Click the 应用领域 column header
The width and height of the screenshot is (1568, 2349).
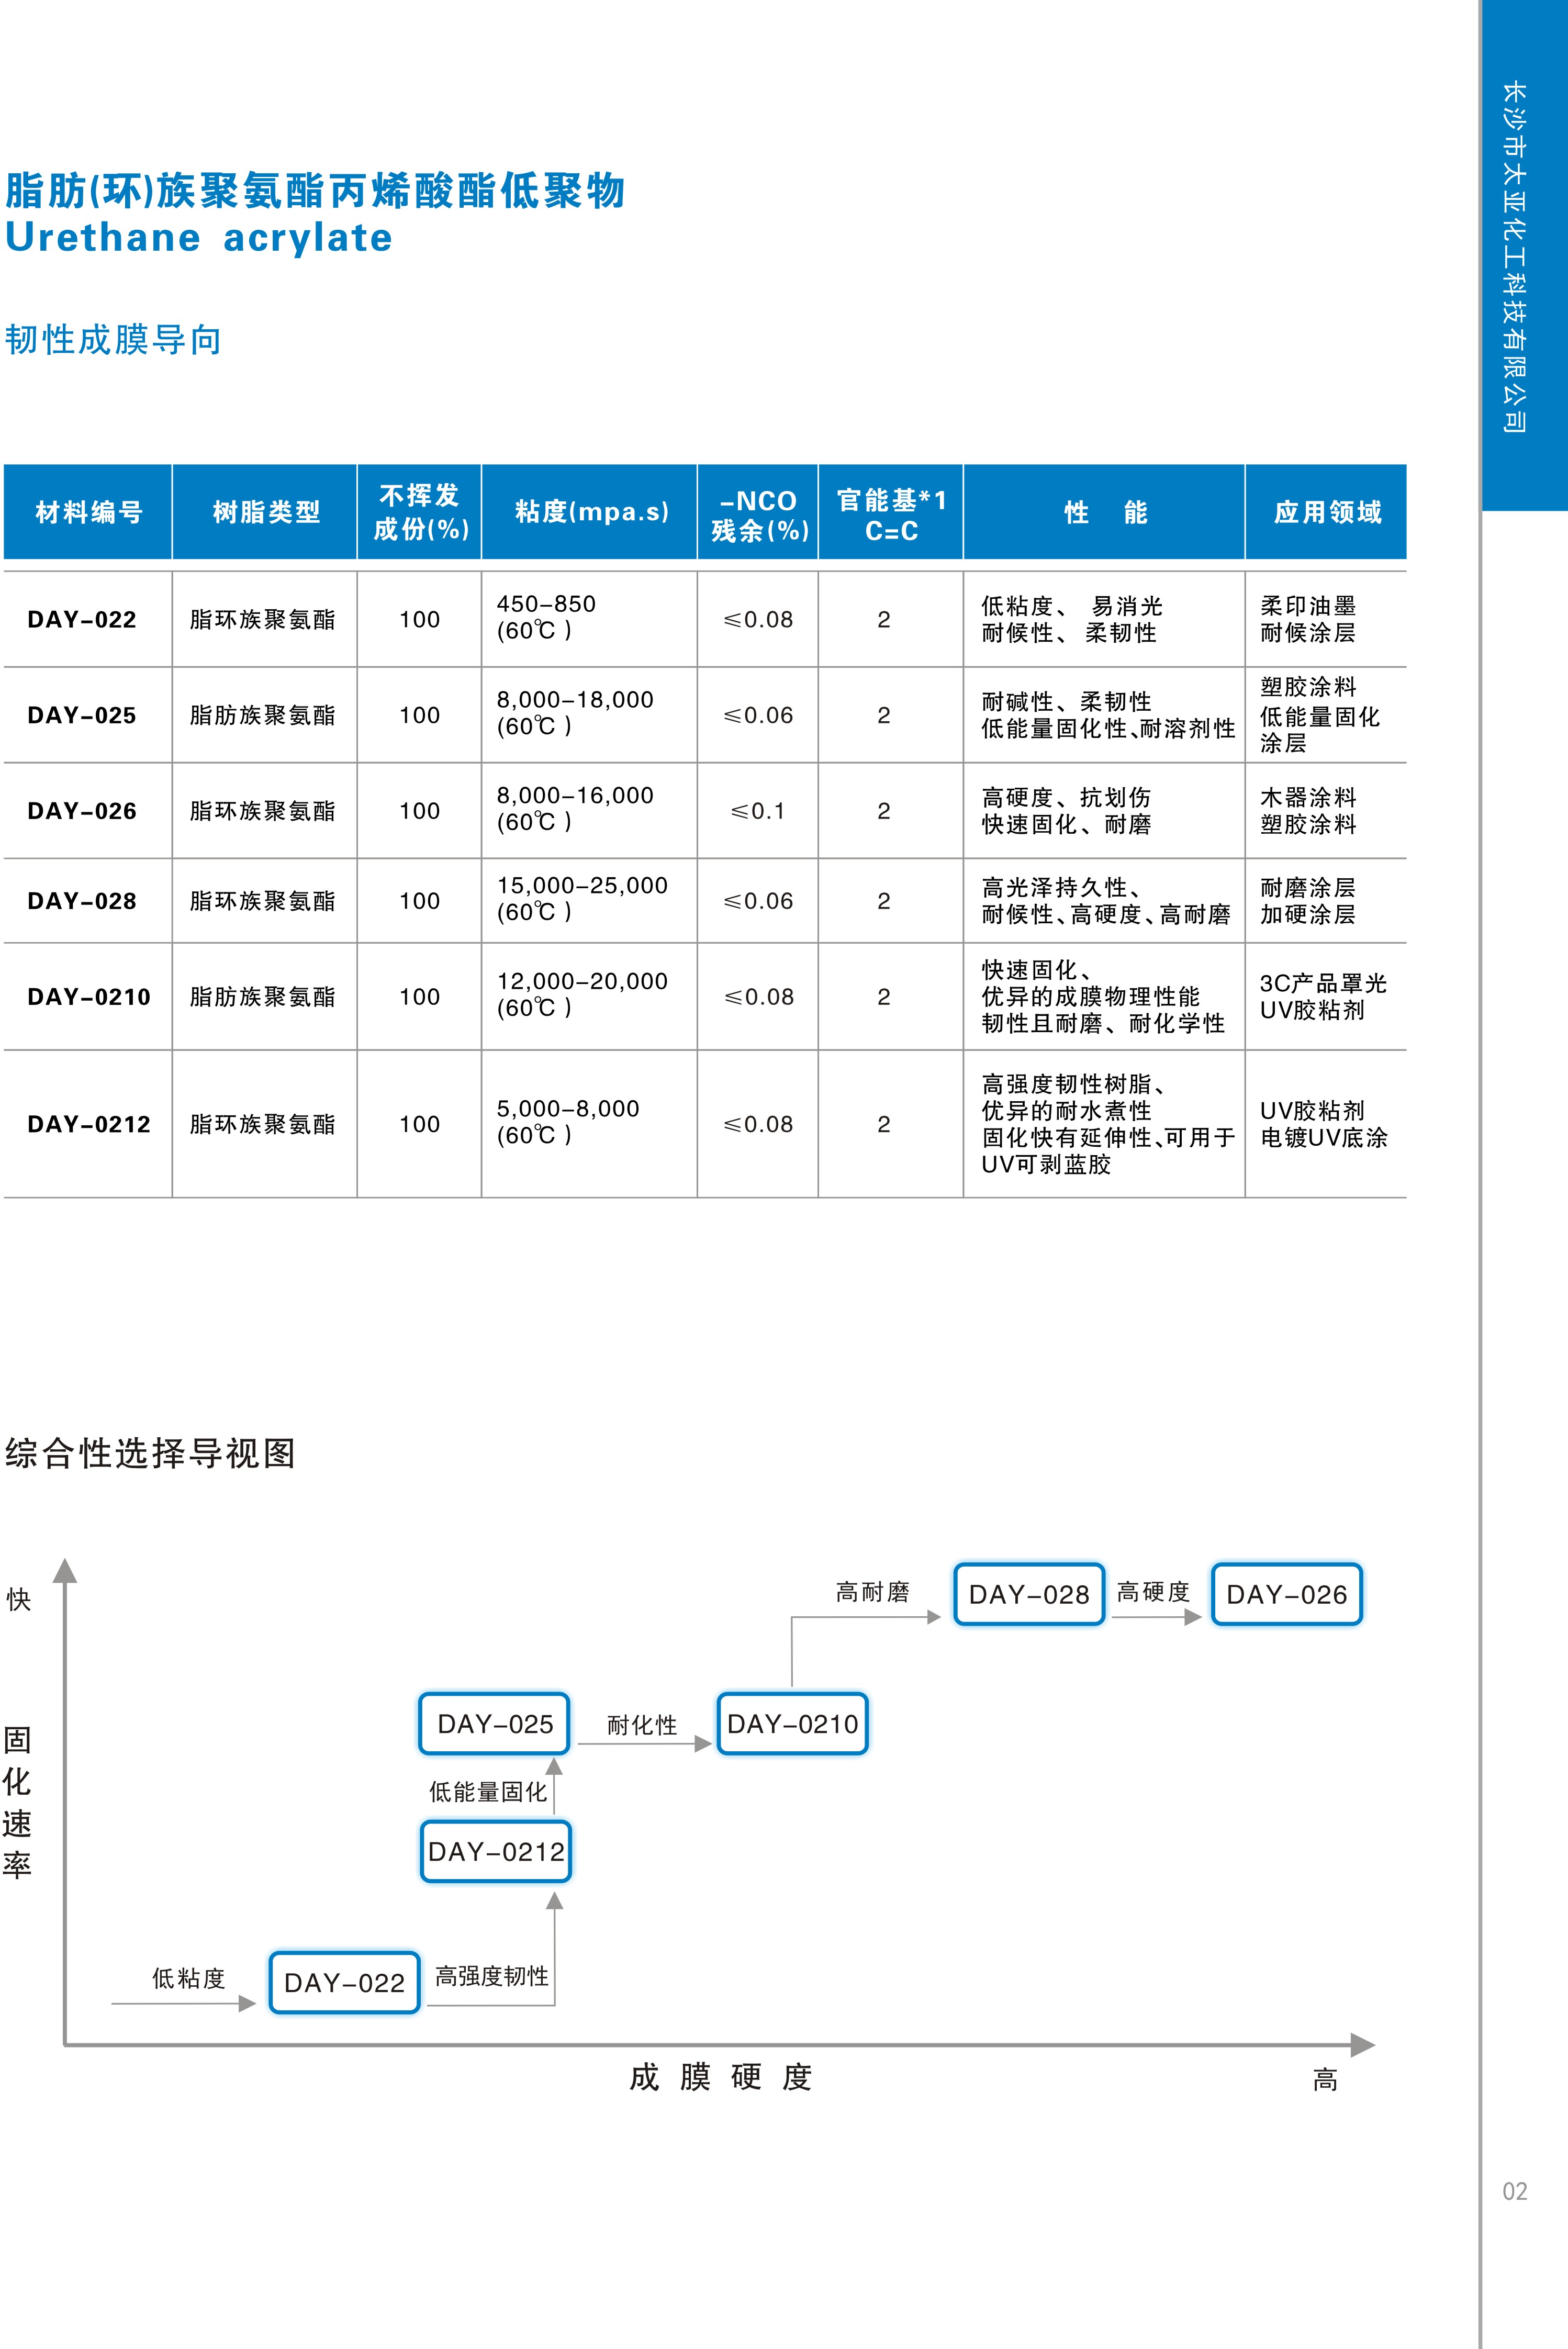pyautogui.click(x=1326, y=512)
